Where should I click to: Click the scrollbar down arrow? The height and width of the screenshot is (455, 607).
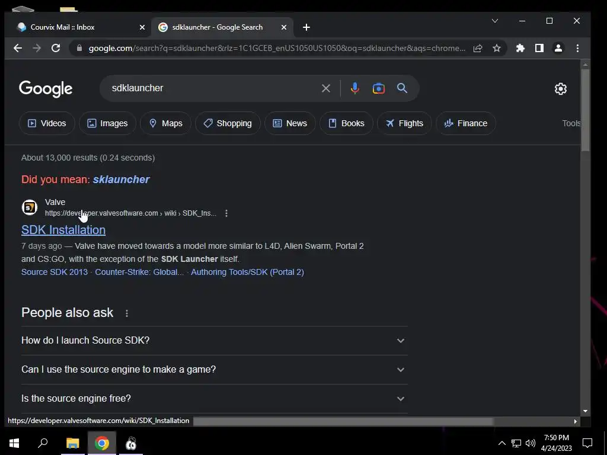585,411
